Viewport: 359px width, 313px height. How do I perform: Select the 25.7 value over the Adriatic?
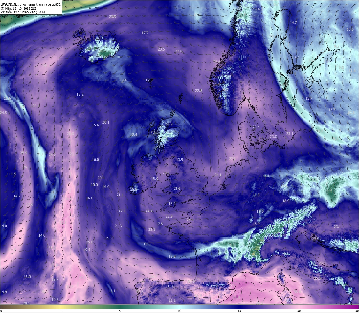pyautogui.click(x=323, y=263)
